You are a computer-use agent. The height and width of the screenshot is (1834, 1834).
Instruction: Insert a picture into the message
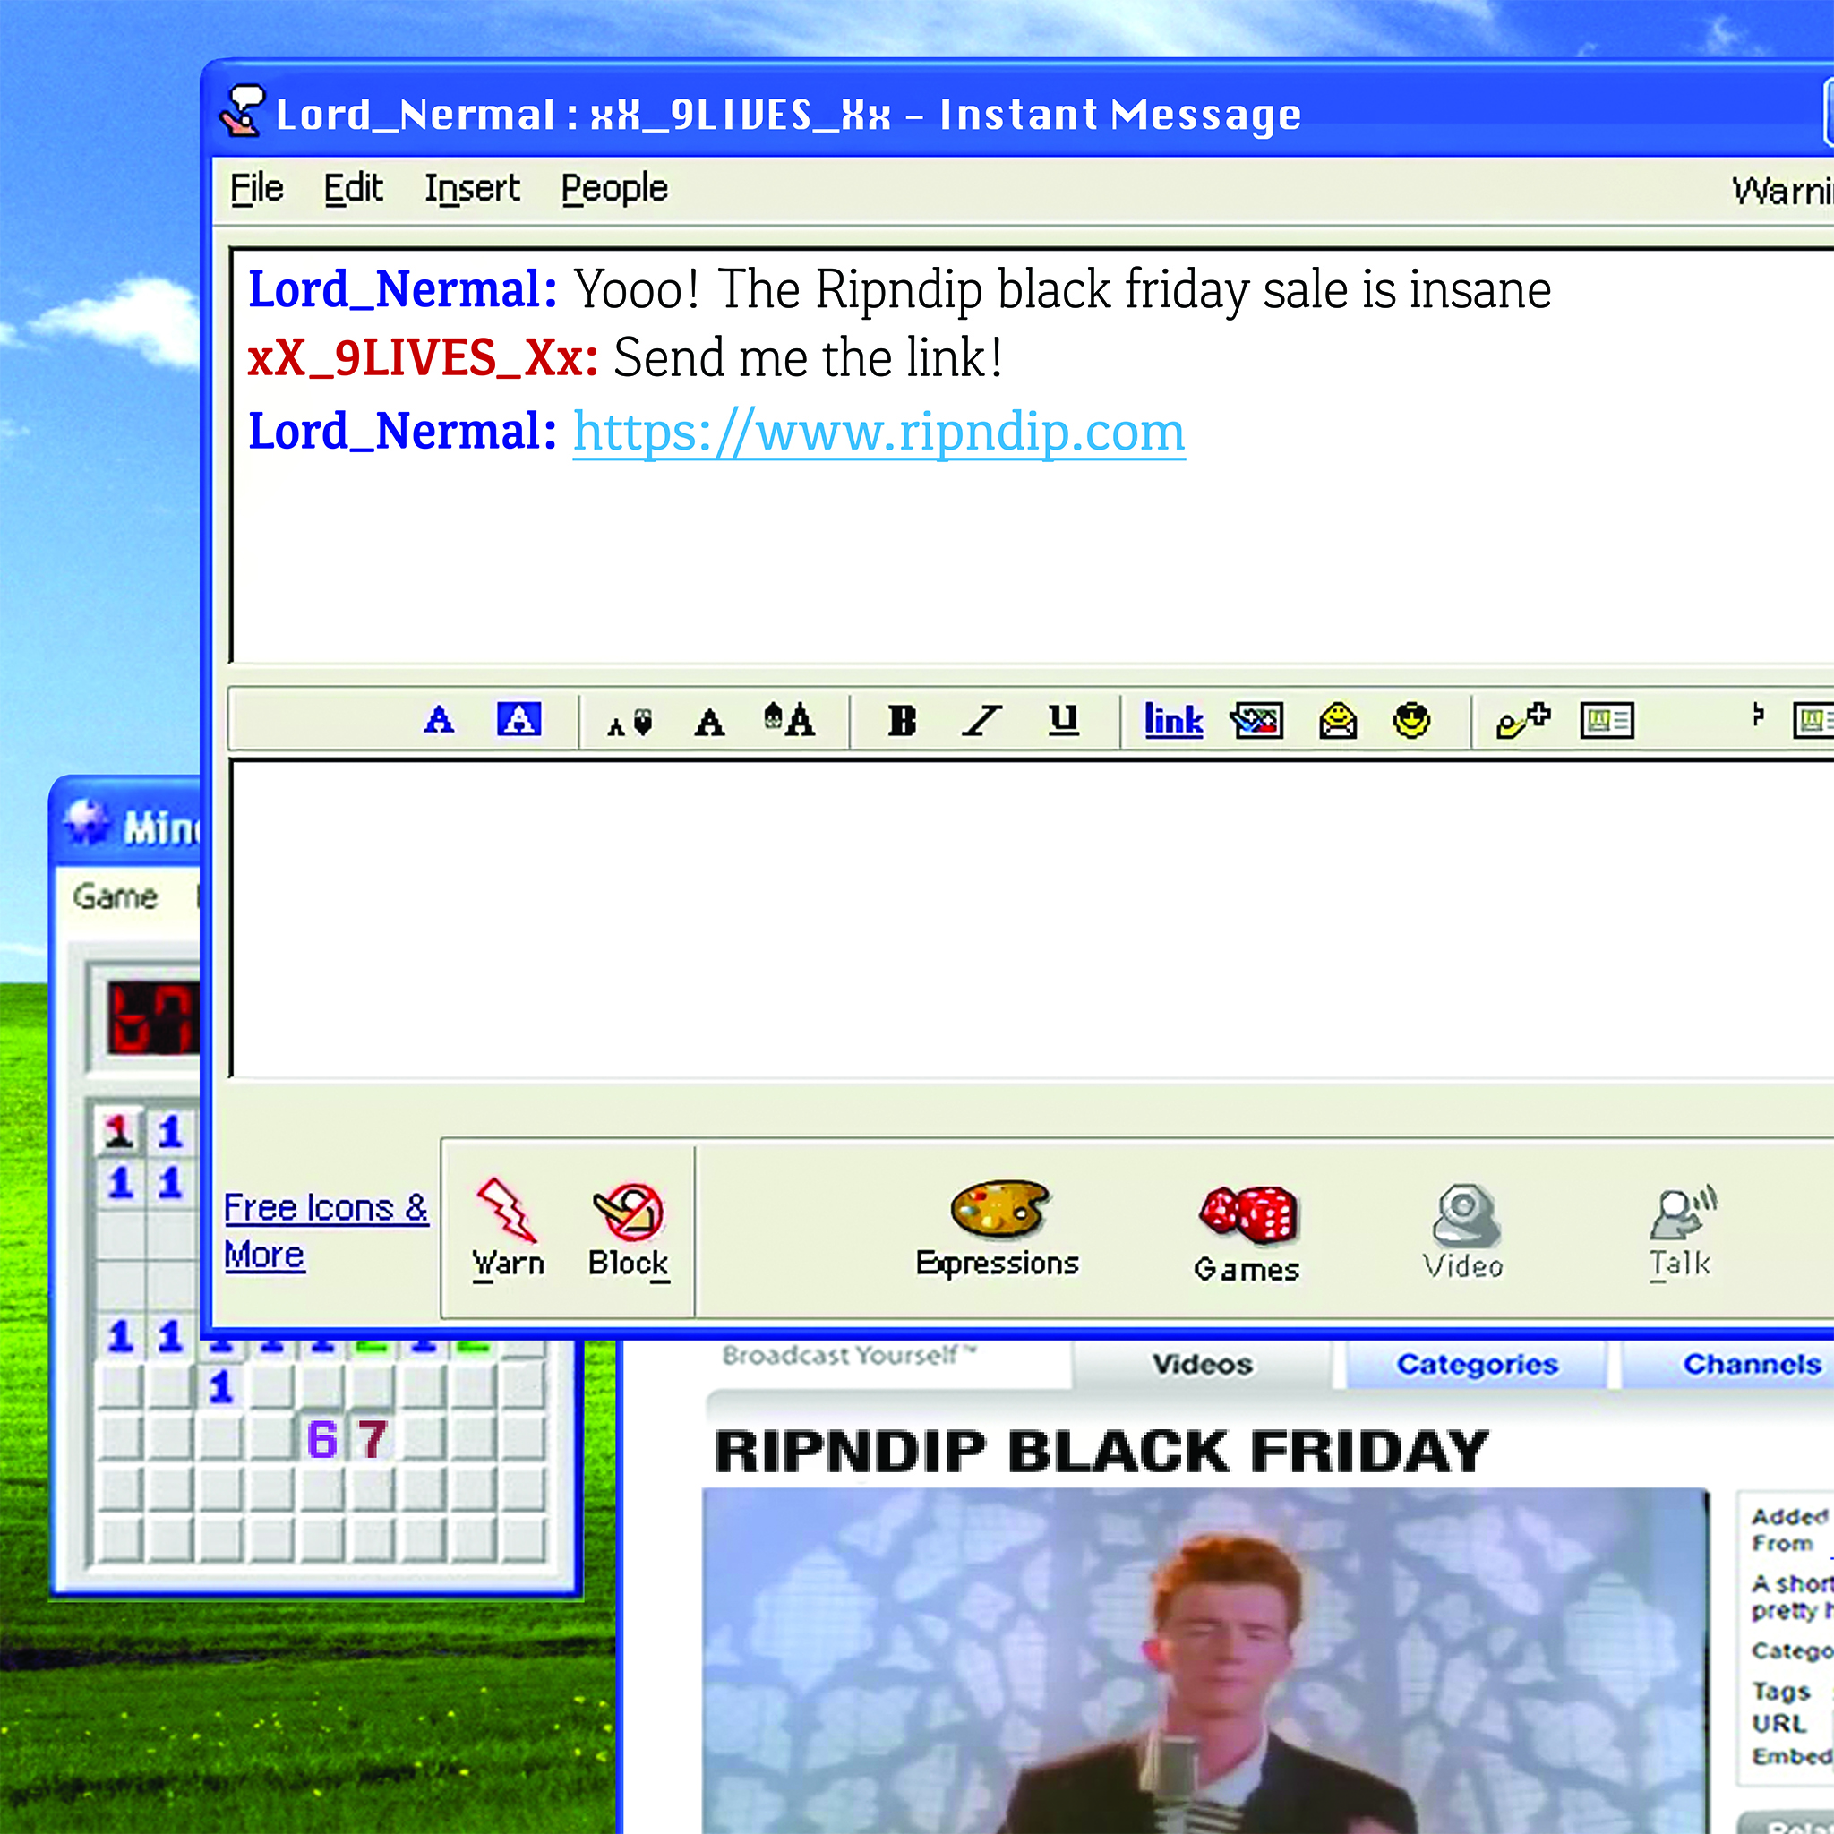(1256, 721)
